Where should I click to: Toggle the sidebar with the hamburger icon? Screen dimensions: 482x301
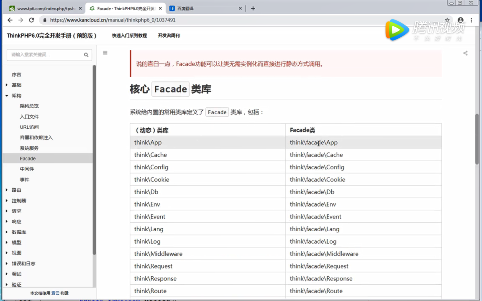click(x=105, y=53)
